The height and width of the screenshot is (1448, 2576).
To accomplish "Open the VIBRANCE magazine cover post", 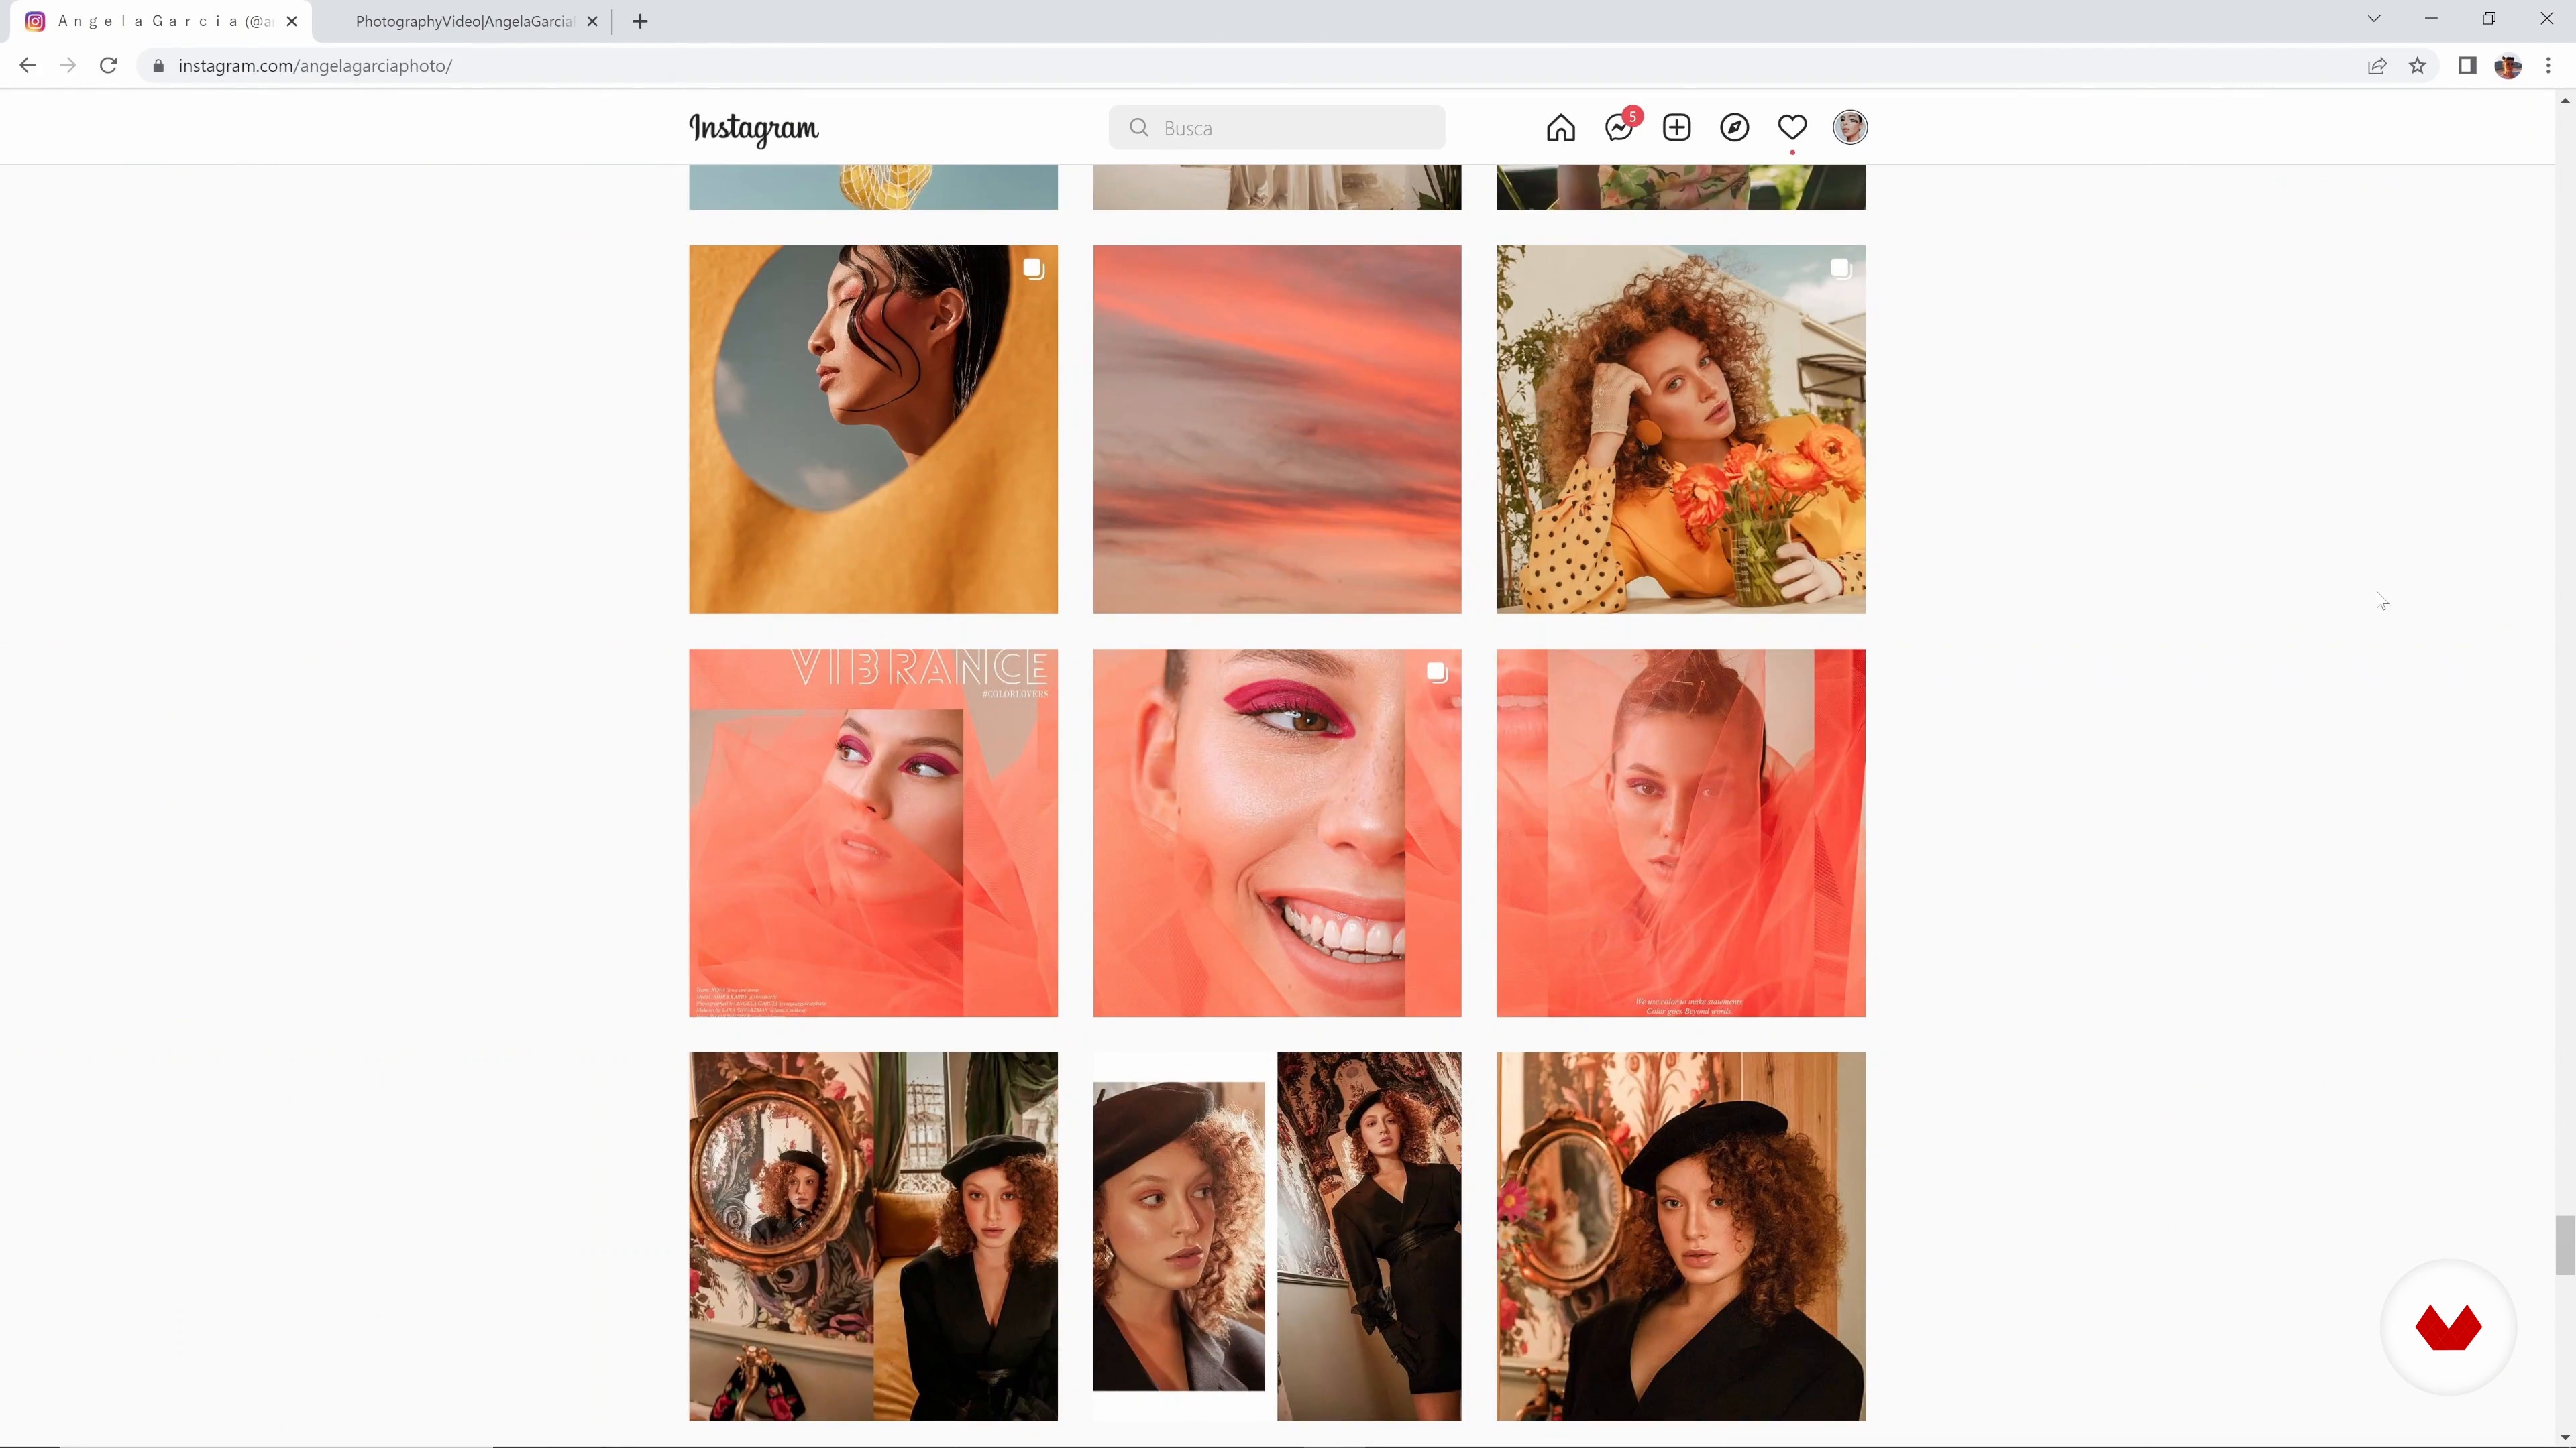I will tap(873, 833).
